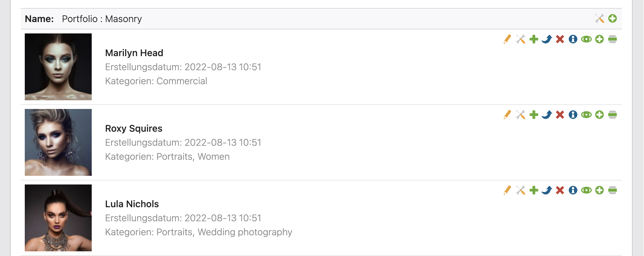Click the pencil edit icon for Roxy Squires
Image resolution: width=644 pixels, height=256 pixels.
pyautogui.click(x=507, y=115)
